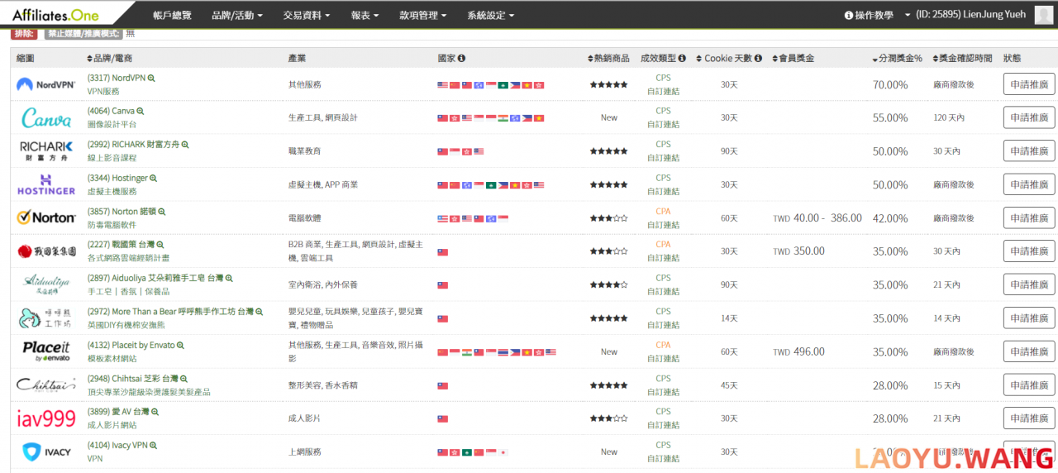The height and width of the screenshot is (473, 1058).
Task: Click 申請推廣 for Canva
Action: click(x=1029, y=117)
